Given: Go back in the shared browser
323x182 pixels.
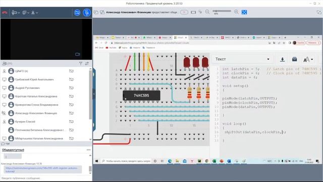Looking at the screenshot, I should pos(96,42).
